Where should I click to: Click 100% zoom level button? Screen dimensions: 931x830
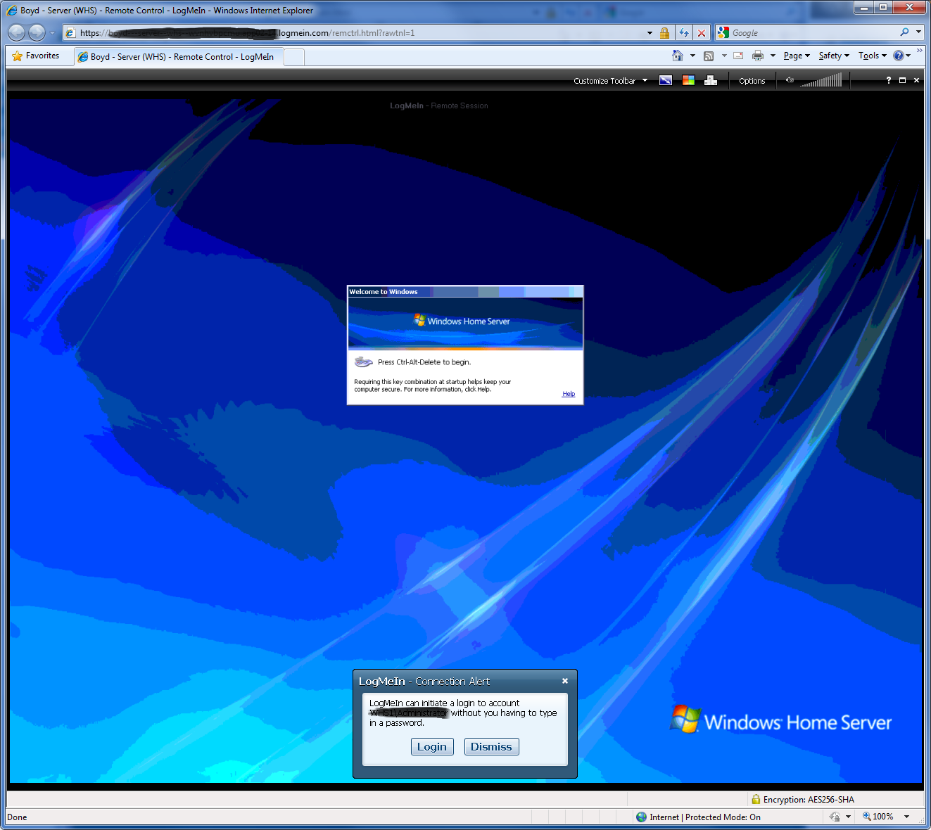pyautogui.click(x=878, y=817)
